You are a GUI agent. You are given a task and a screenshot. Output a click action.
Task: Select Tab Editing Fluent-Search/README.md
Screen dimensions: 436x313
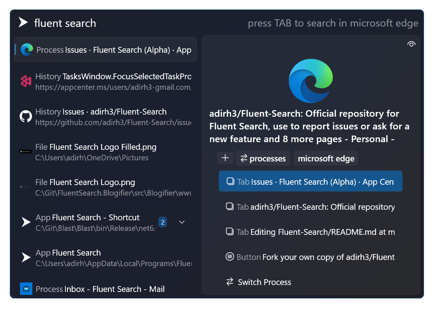(311, 232)
